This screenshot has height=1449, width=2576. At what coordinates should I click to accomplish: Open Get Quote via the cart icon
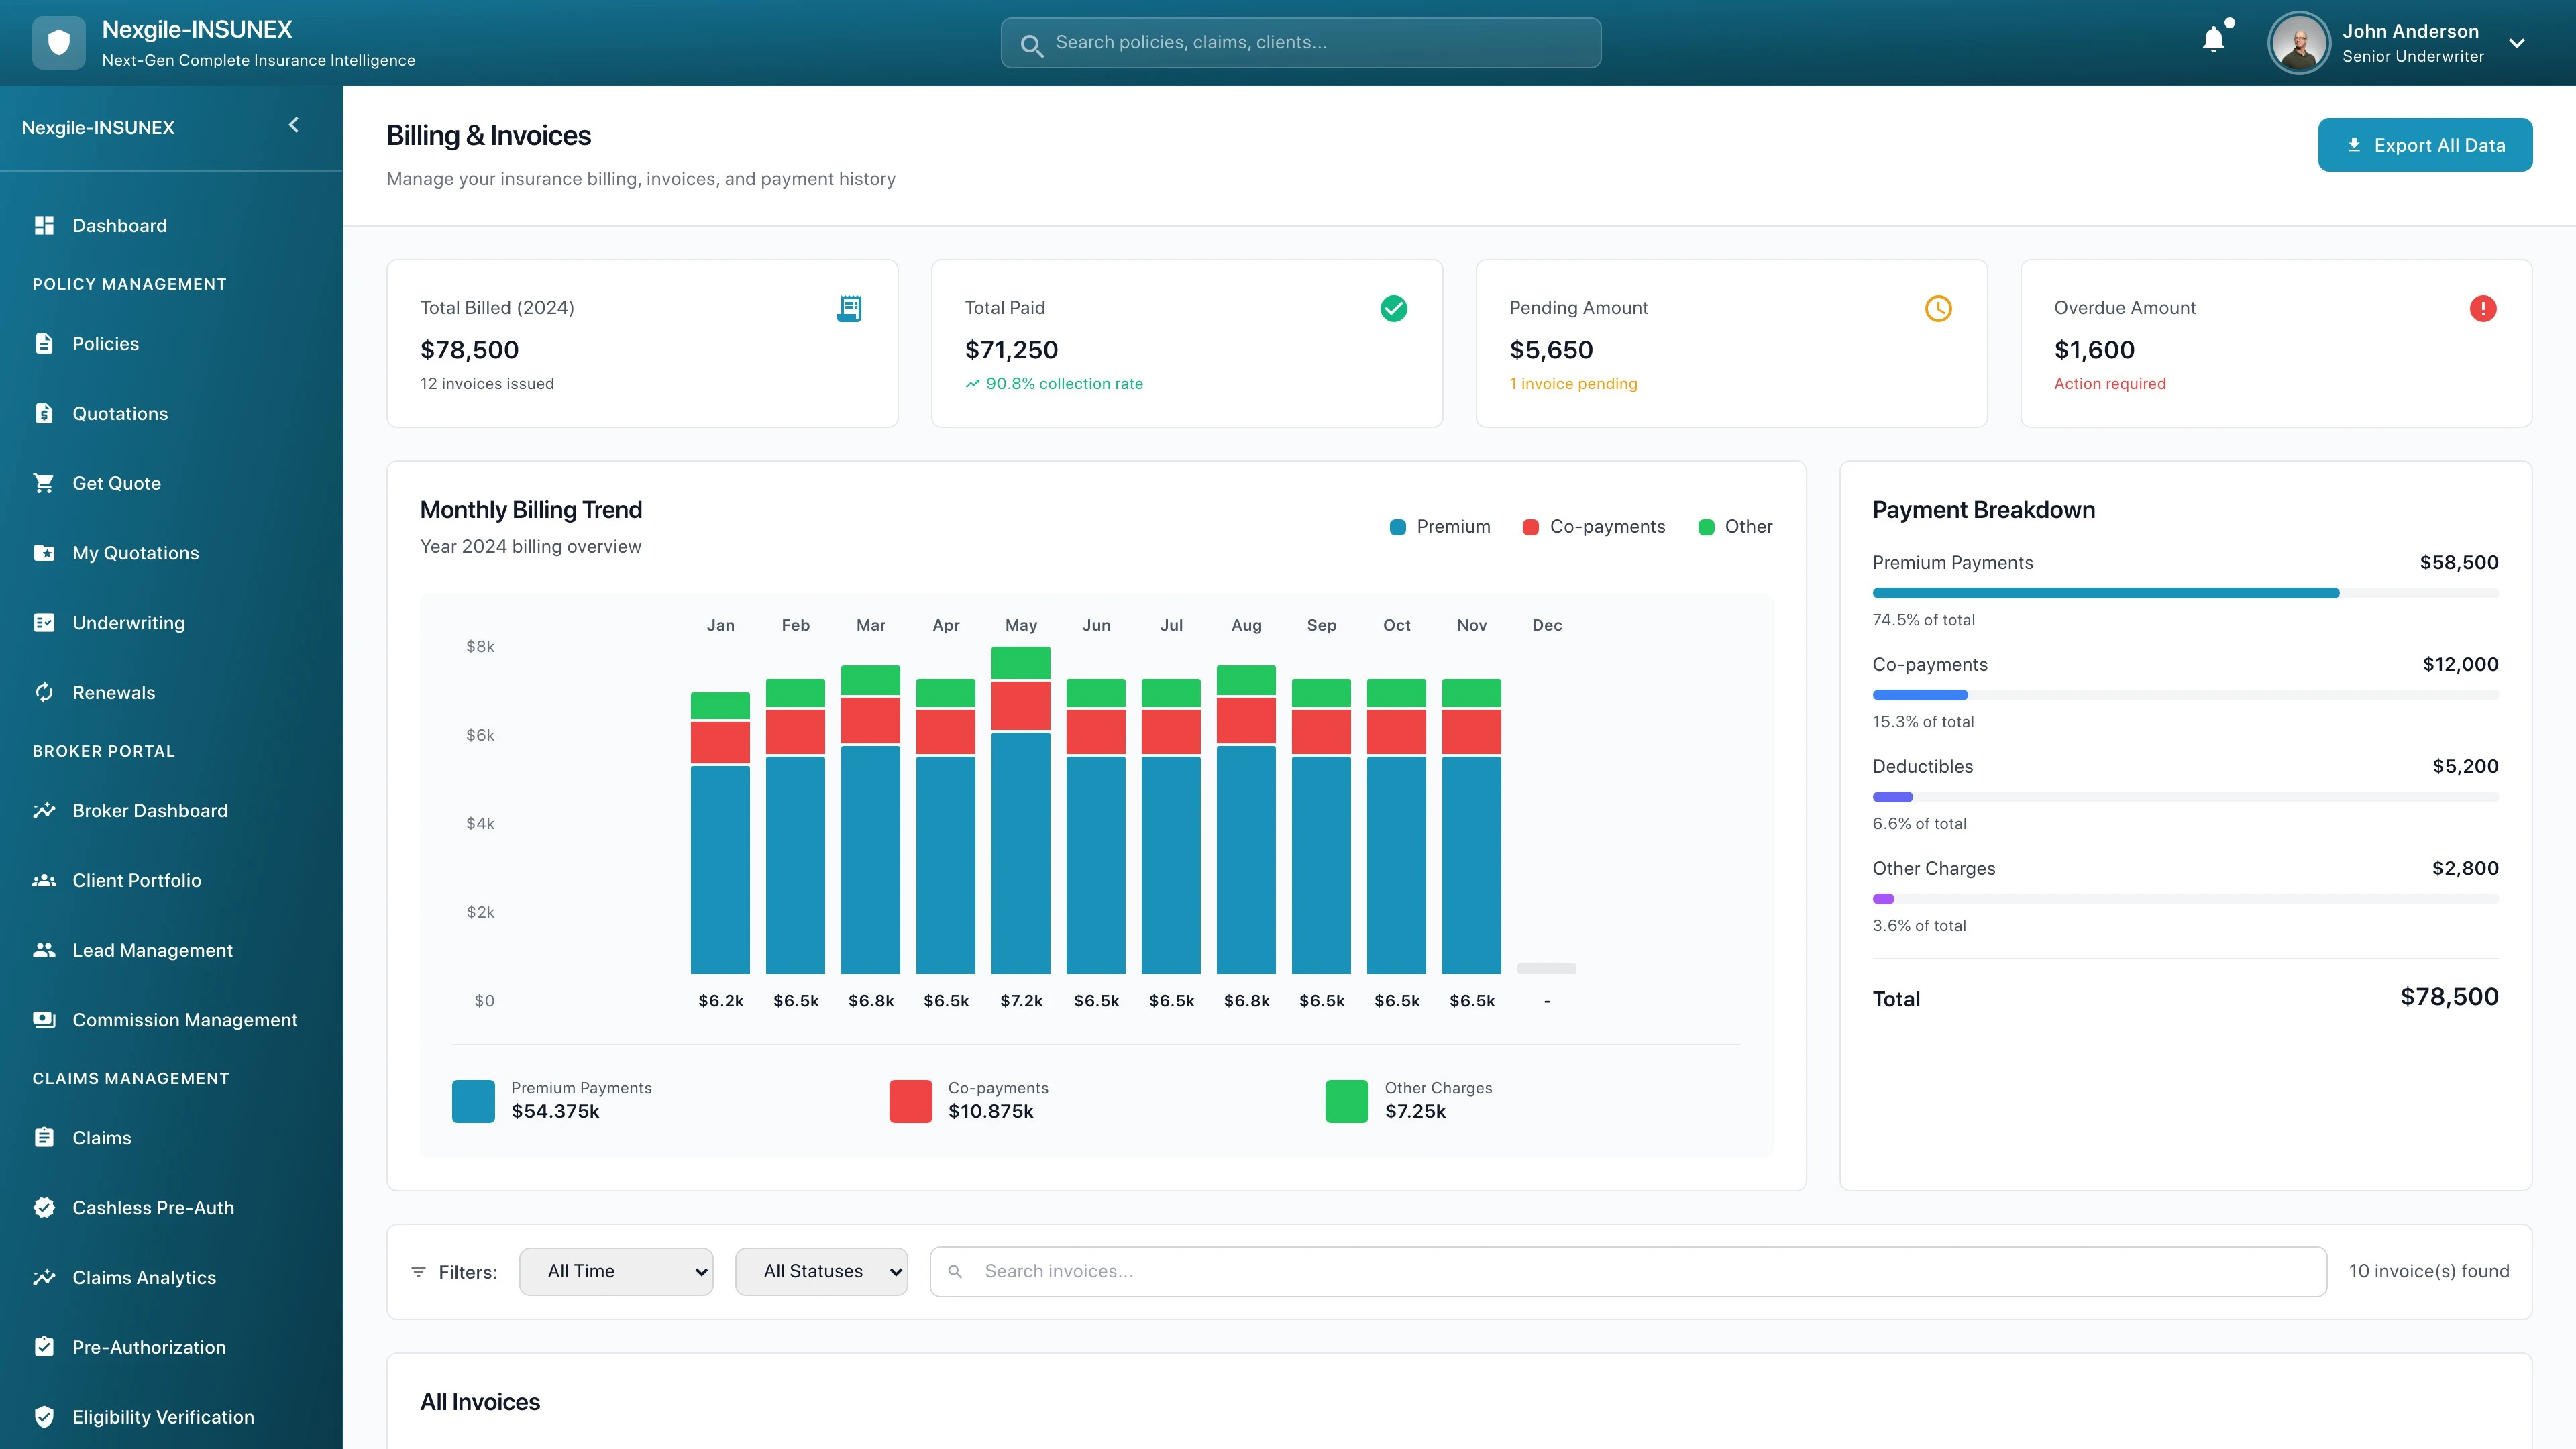[45, 483]
